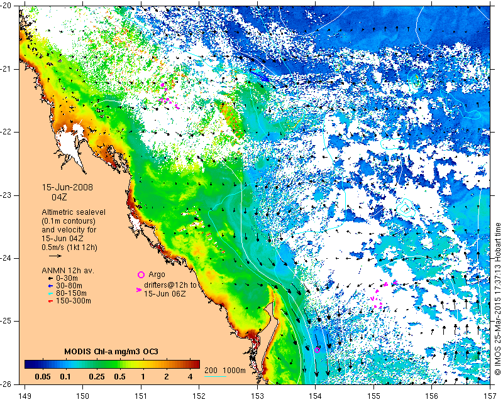
Task: Click the '2' colorbar tick label
Action: tap(166, 376)
